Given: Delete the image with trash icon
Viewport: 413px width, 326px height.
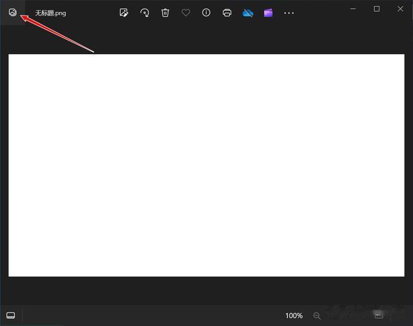Looking at the screenshot, I should pyautogui.click(x=165, y=13).
